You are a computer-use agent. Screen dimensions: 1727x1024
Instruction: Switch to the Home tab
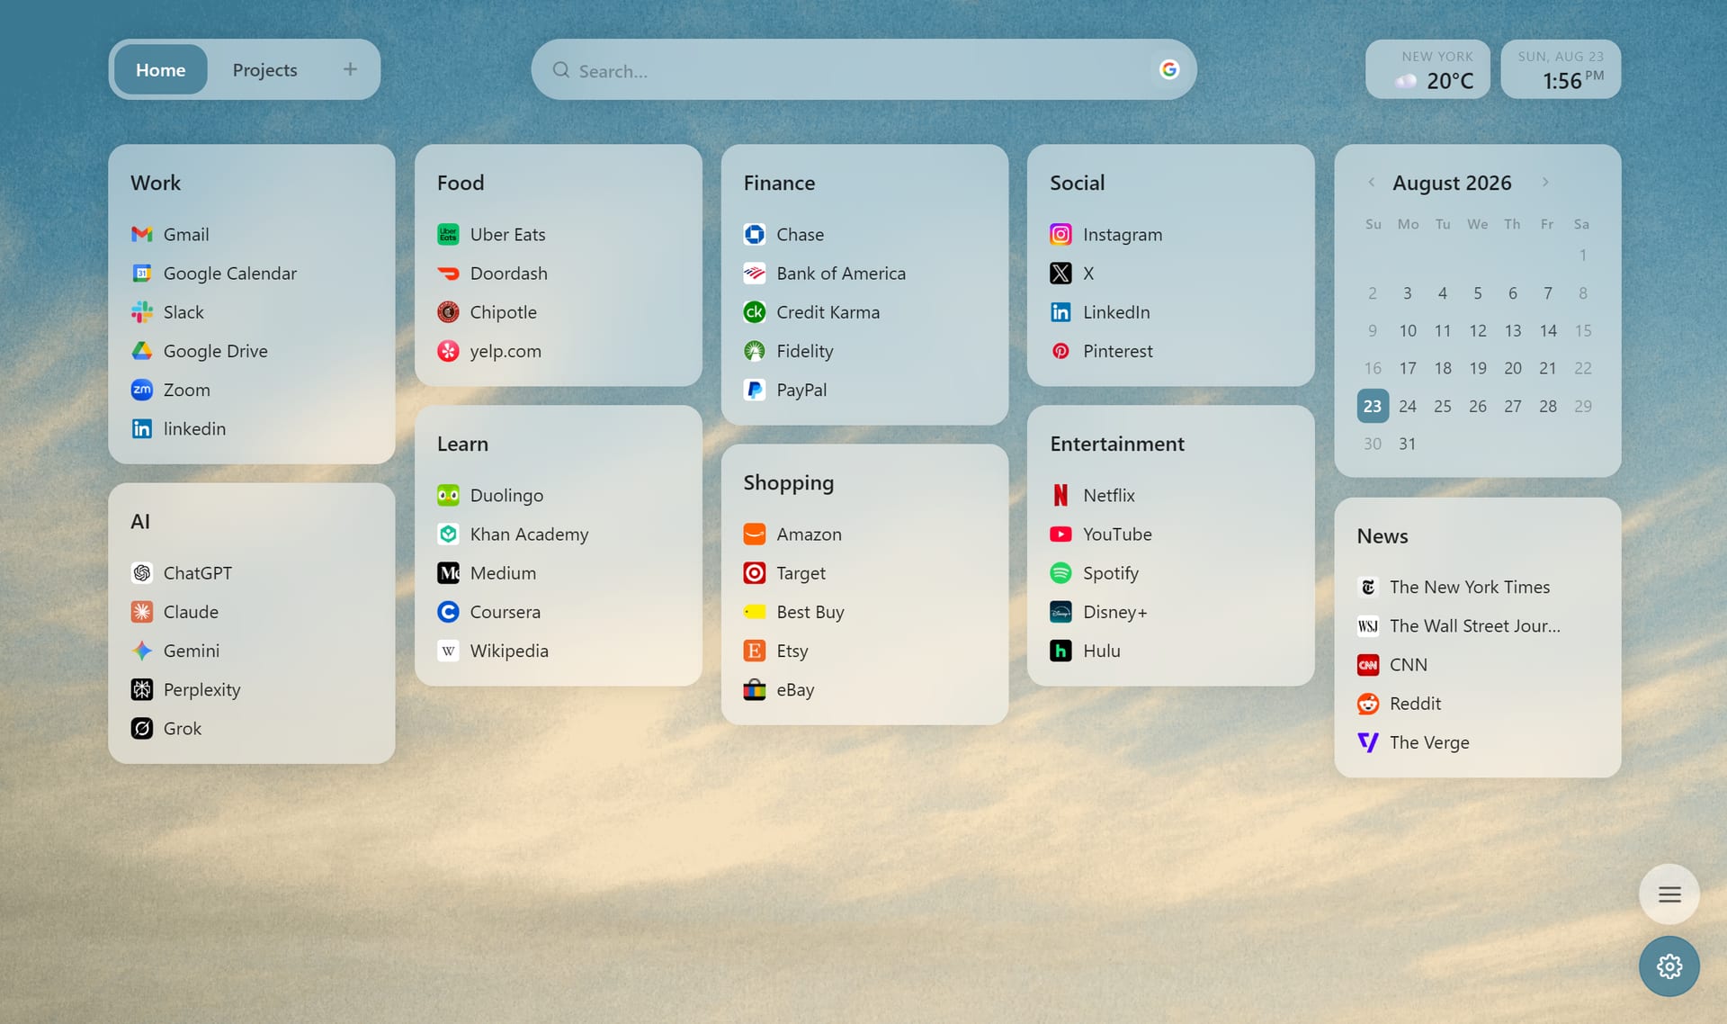(x=161, y=69)
